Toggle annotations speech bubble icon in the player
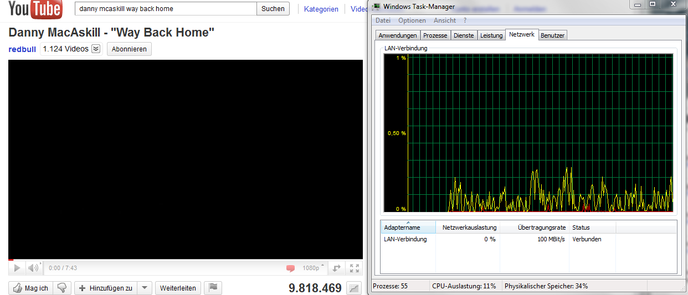Screen dimensions: 688x295 [x=290, y=268]
